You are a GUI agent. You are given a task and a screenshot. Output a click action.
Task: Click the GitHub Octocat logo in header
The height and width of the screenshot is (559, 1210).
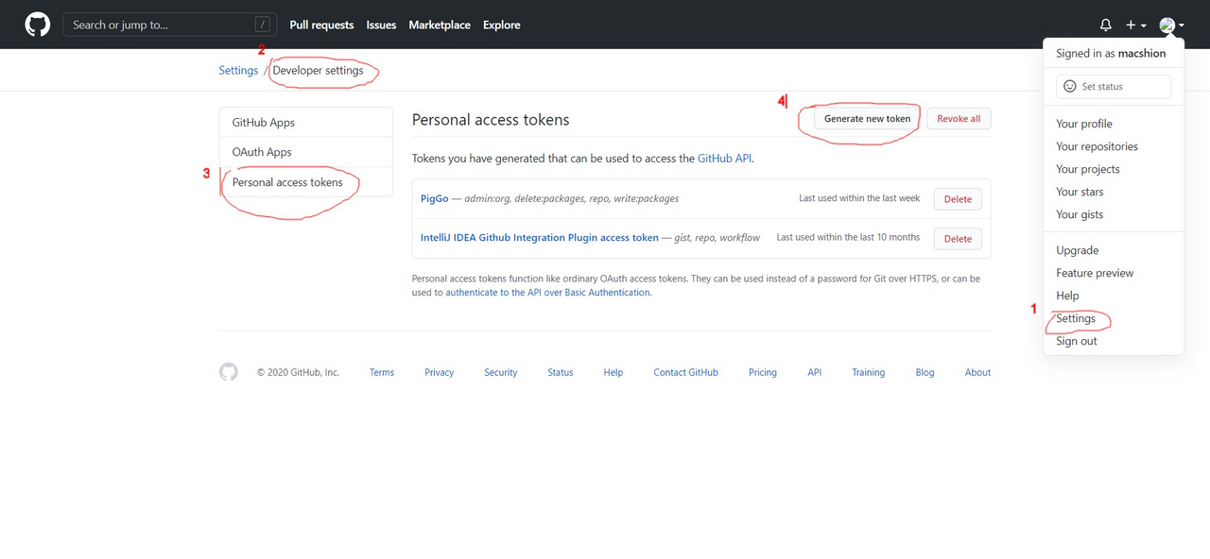(38, 25)
